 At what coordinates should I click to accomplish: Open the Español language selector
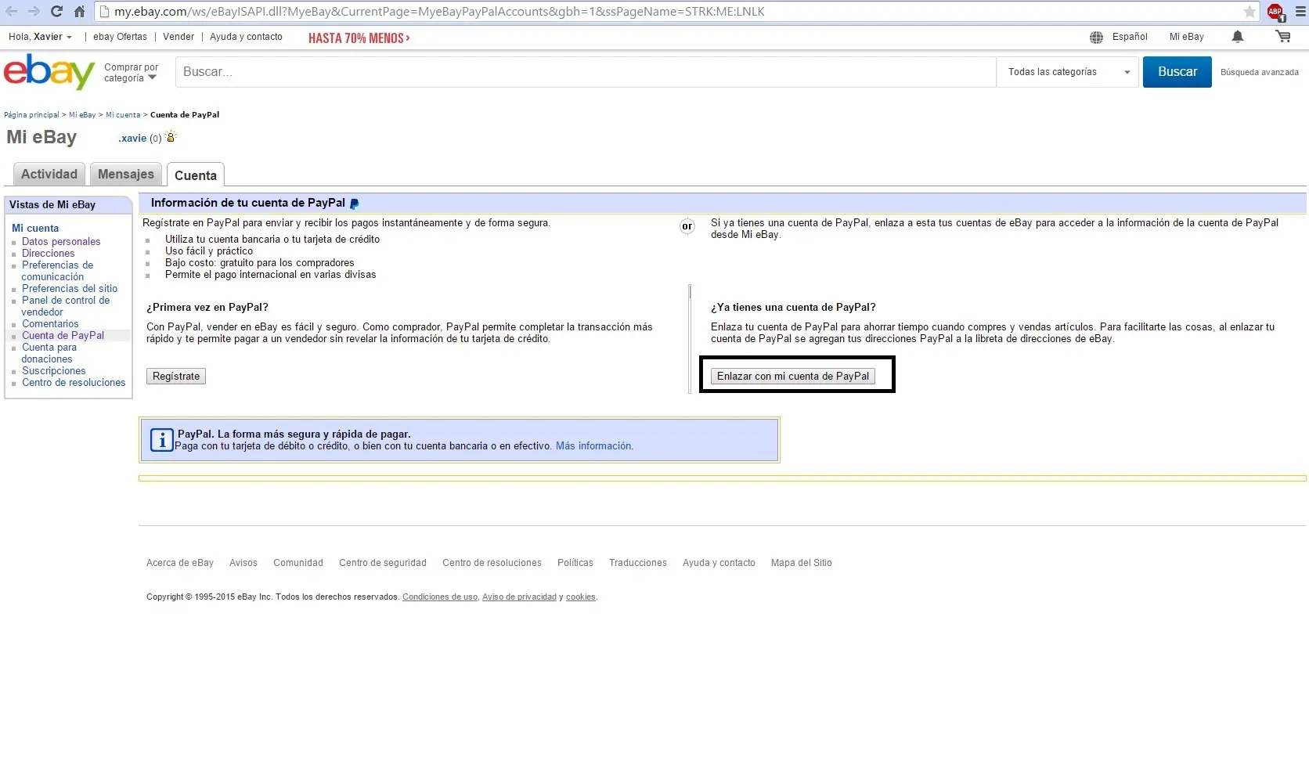[1130, 37]
